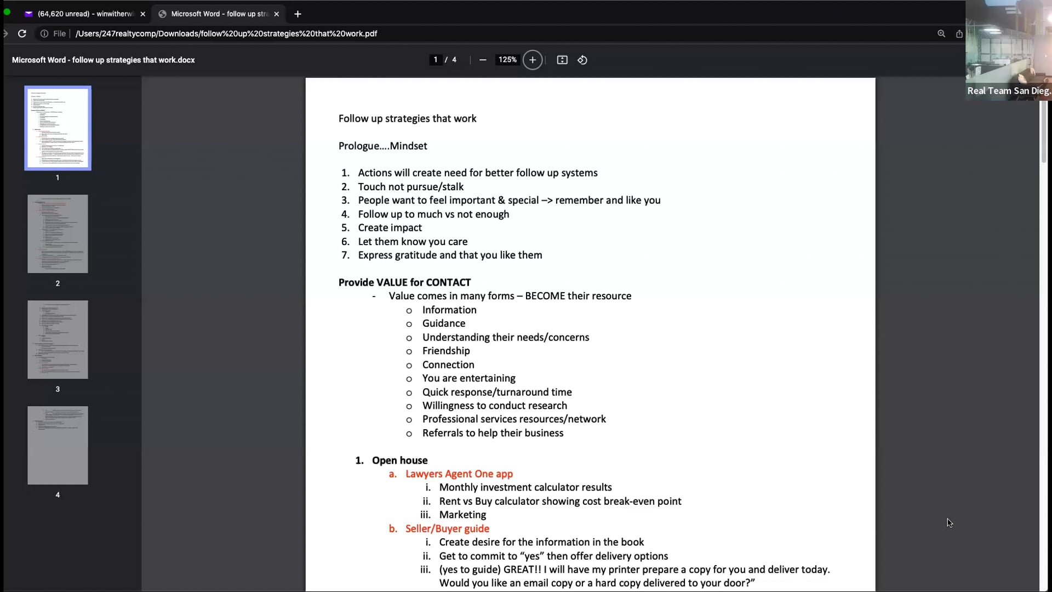Close the Microsoft Word PDF tab
Screen dimensions: 1052x592
pos(277,14)
